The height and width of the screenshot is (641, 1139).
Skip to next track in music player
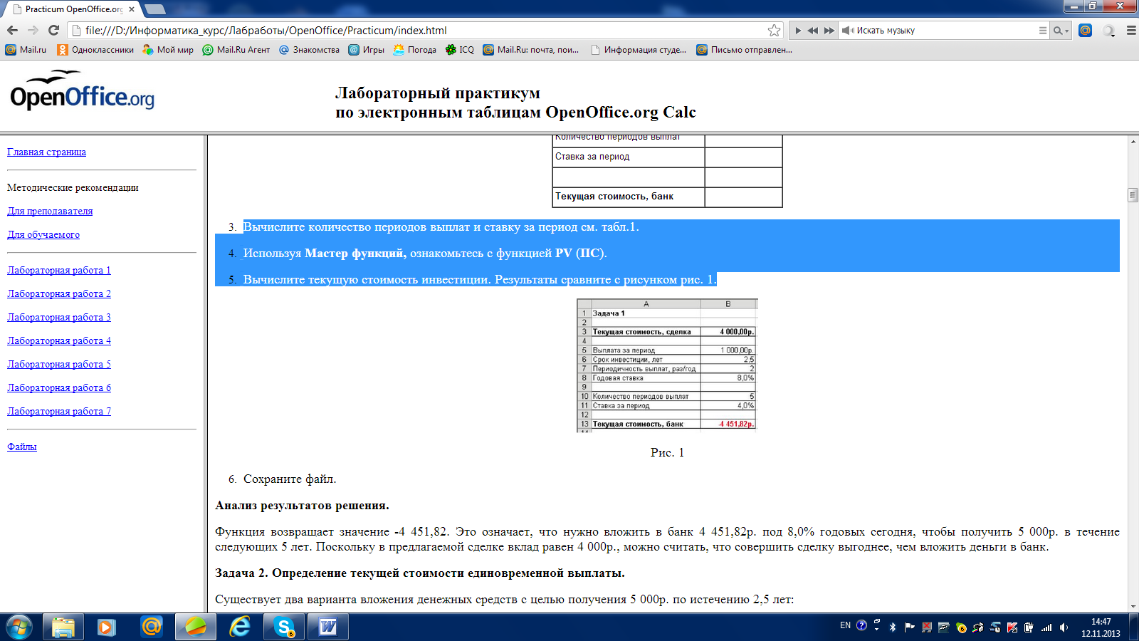(x=829, y=31)
